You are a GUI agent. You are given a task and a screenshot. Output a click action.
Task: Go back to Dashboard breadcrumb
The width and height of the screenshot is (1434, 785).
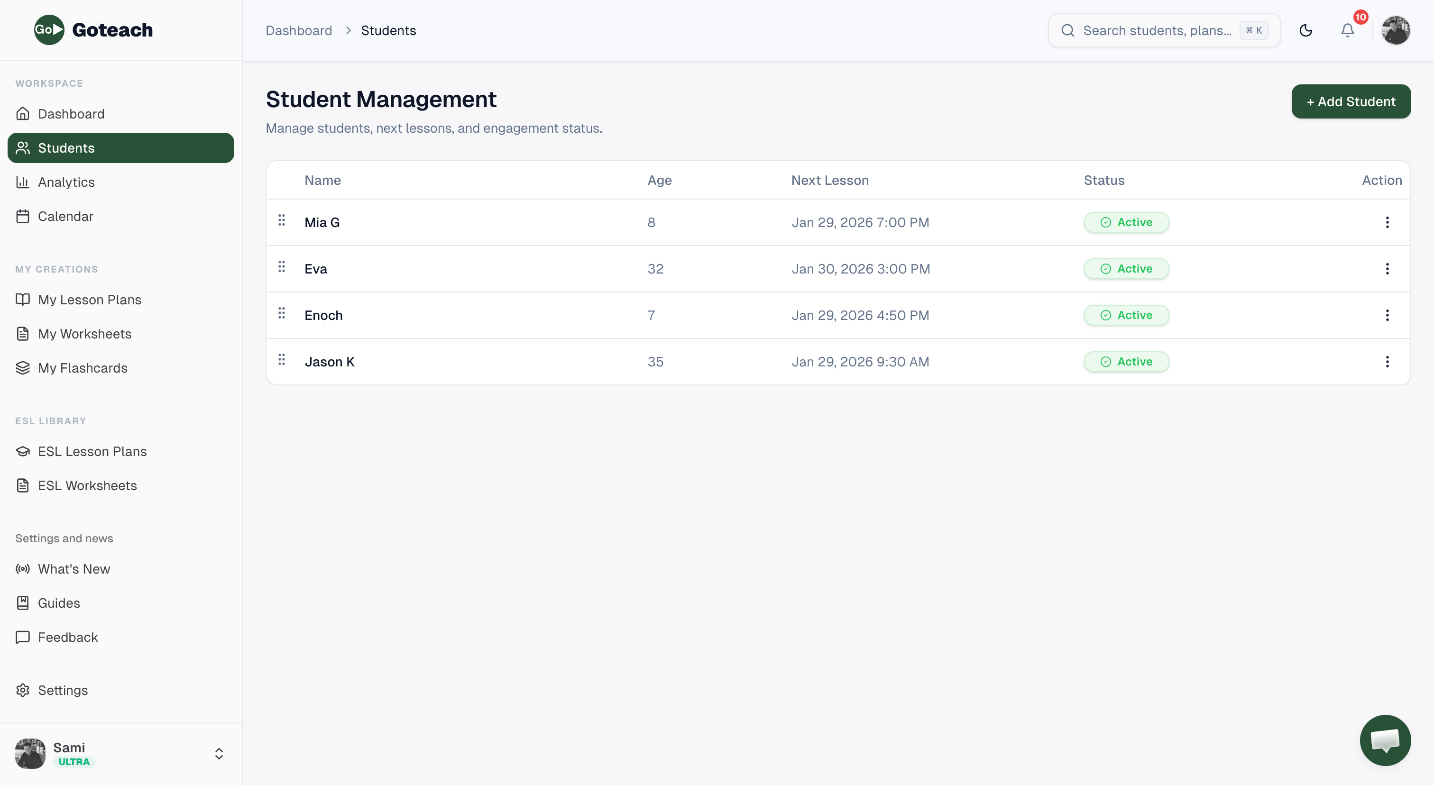[298, 31]
